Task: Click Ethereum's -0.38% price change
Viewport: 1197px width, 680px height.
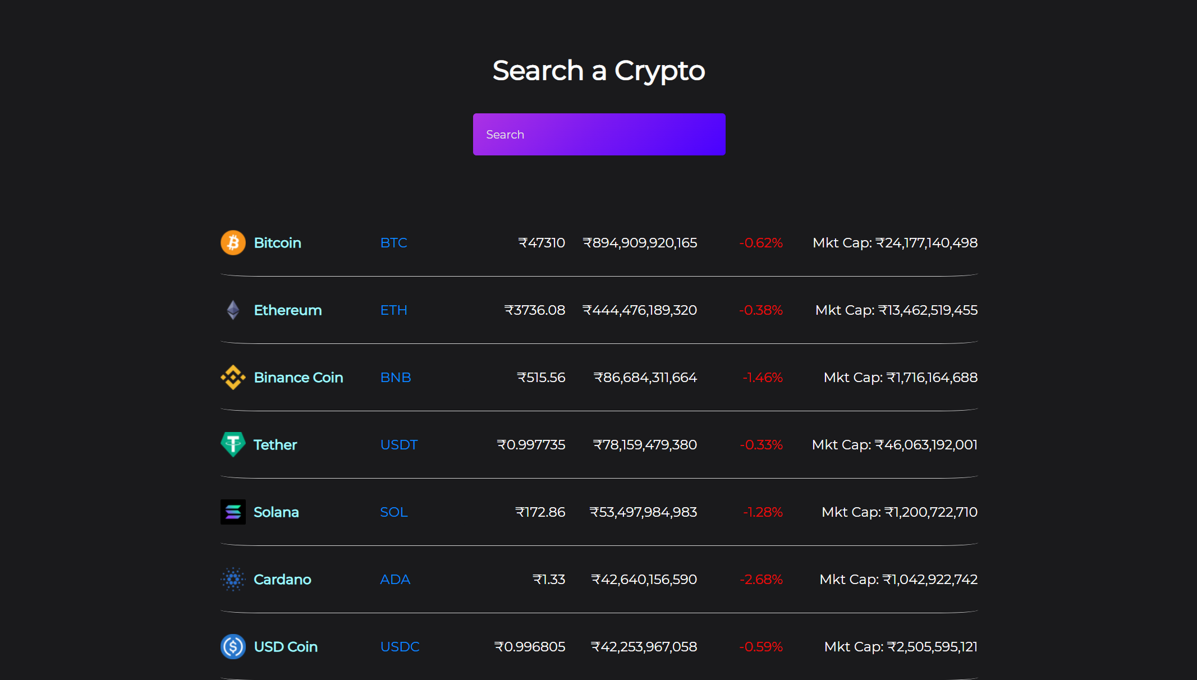Action: click(761, 310)
